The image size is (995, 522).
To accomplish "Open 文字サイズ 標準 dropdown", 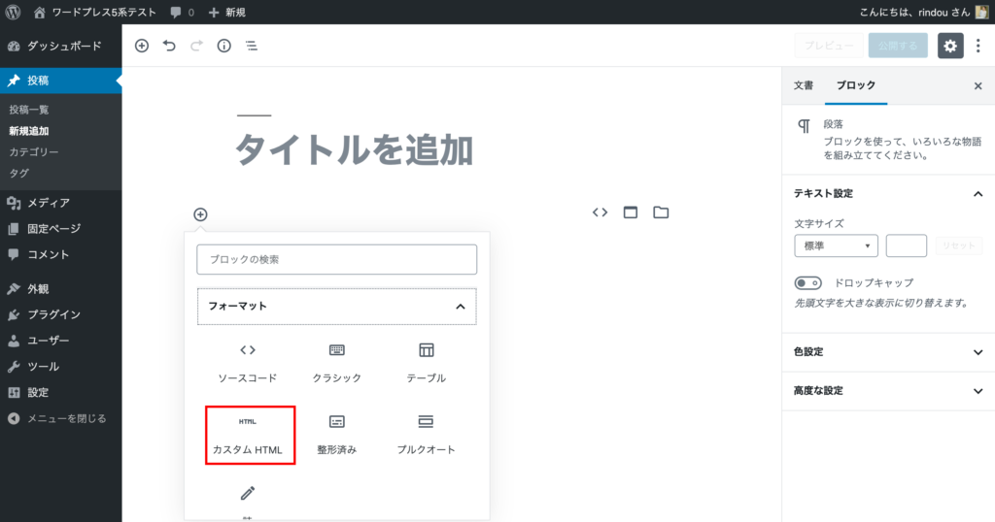I will click(x=837, y=245).
